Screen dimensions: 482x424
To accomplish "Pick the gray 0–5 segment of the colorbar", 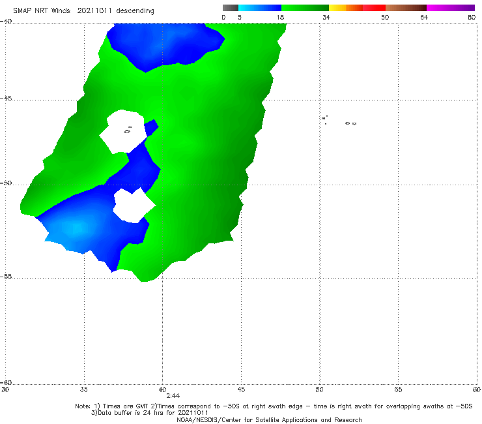I will (231, 8).
